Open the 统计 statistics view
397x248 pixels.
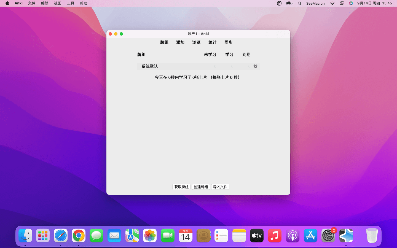212,42
